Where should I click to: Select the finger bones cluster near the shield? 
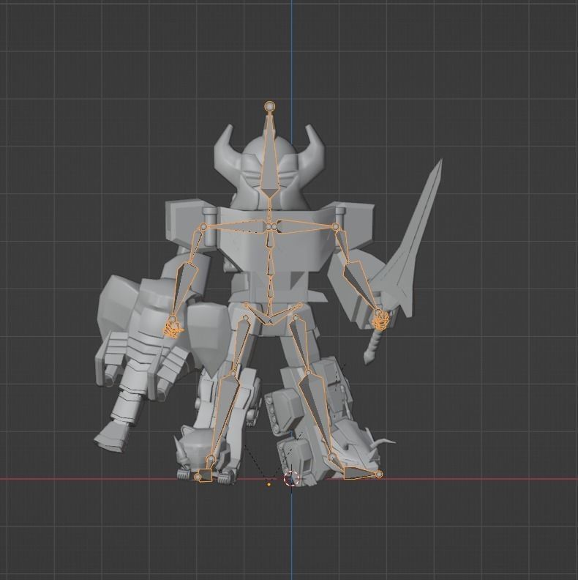coord(173,329)
